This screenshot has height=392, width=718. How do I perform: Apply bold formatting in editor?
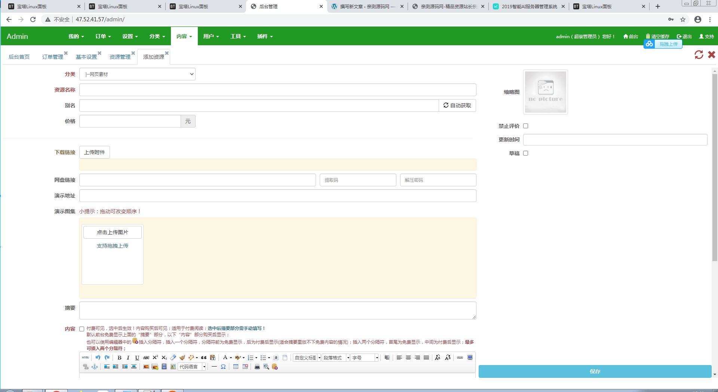(119, 358)
